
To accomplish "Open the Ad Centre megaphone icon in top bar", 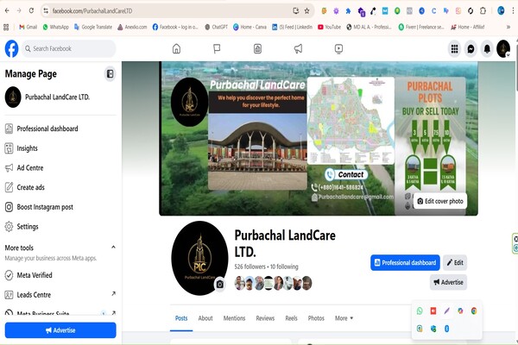I will coord(298,49).
